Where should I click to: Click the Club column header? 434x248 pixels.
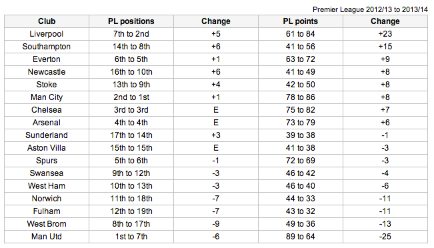pos(47,21)
